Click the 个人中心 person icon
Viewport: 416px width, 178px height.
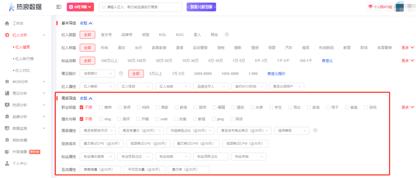pos(7,163)
